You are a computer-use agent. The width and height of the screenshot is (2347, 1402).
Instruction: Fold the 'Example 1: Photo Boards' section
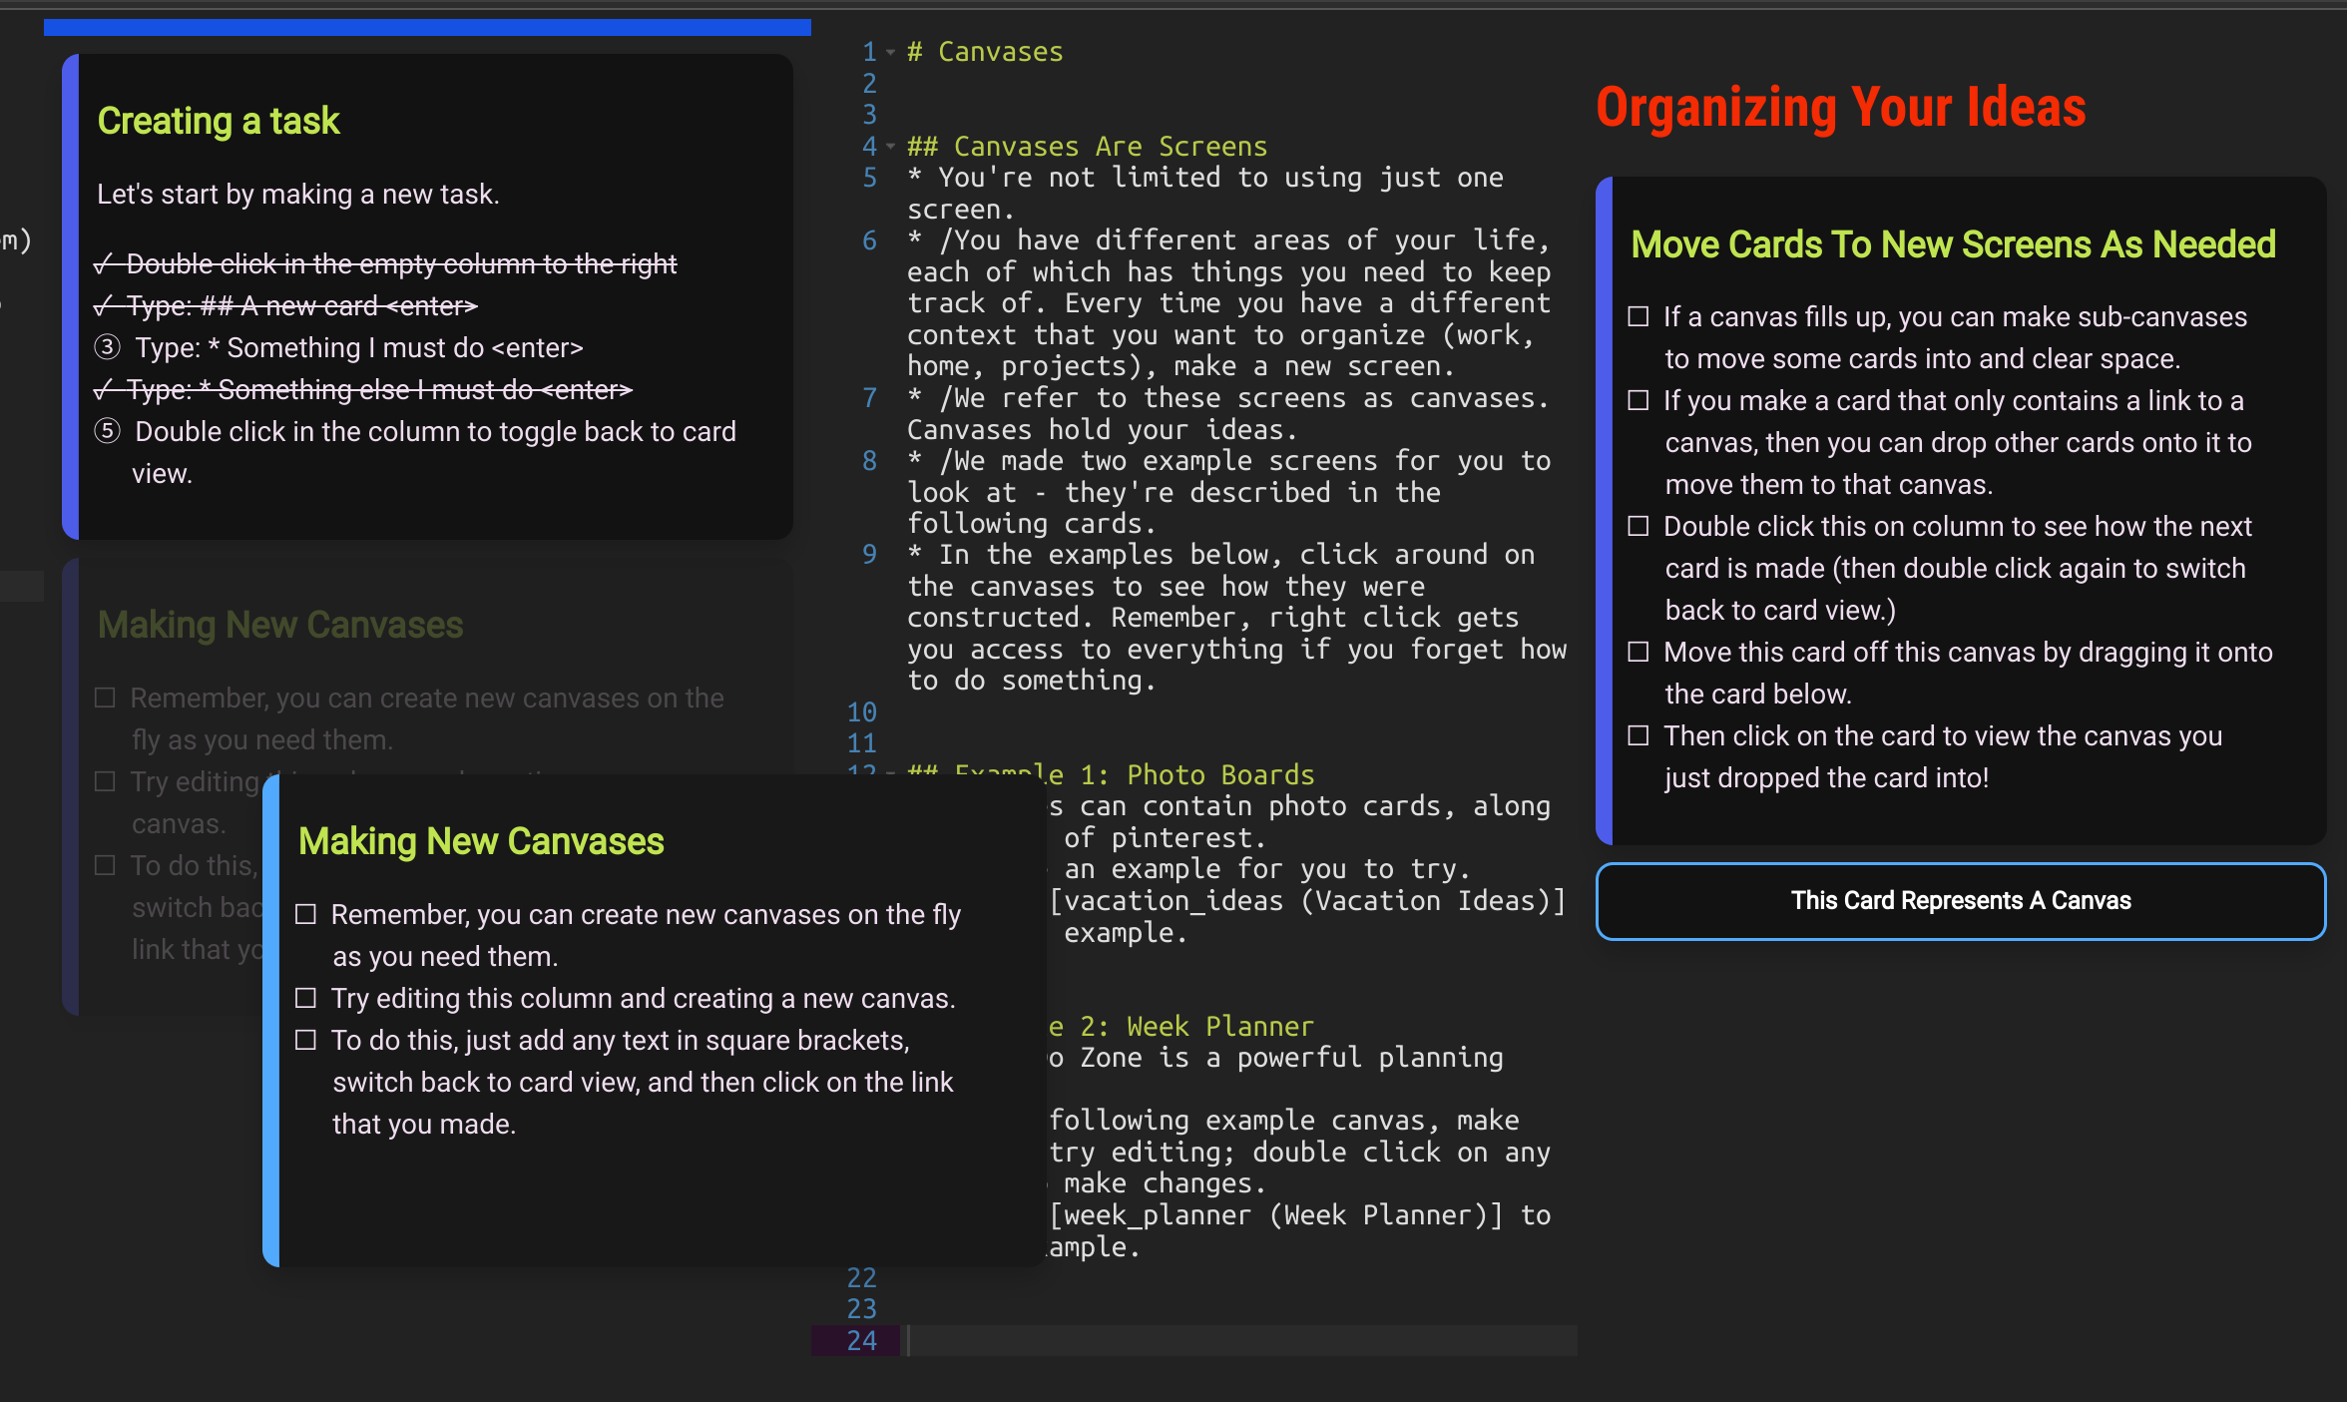point(890,771)
